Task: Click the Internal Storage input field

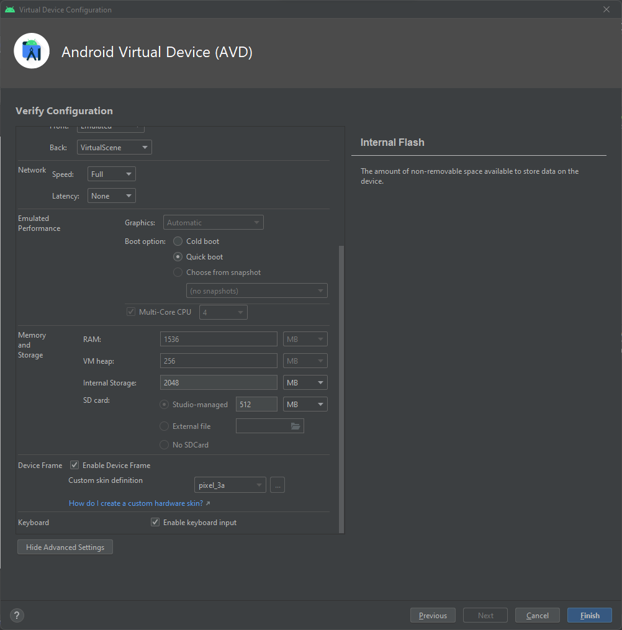Action: pos(219,382)
